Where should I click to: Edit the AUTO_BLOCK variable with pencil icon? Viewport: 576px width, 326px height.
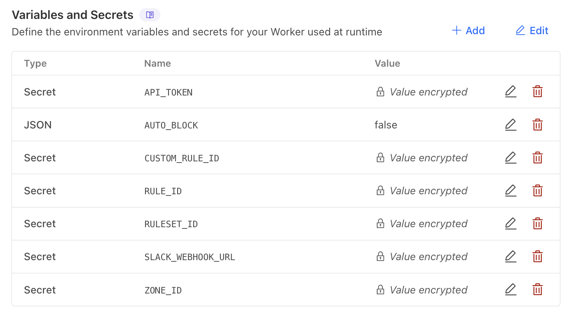click(x=510, y=124)
